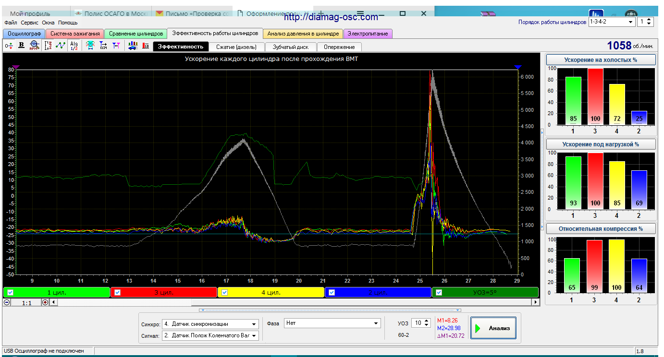The height and width of the screenshot is (357, 664).
Task: Open the Сигнал dropdown
Action: point(210,335)
